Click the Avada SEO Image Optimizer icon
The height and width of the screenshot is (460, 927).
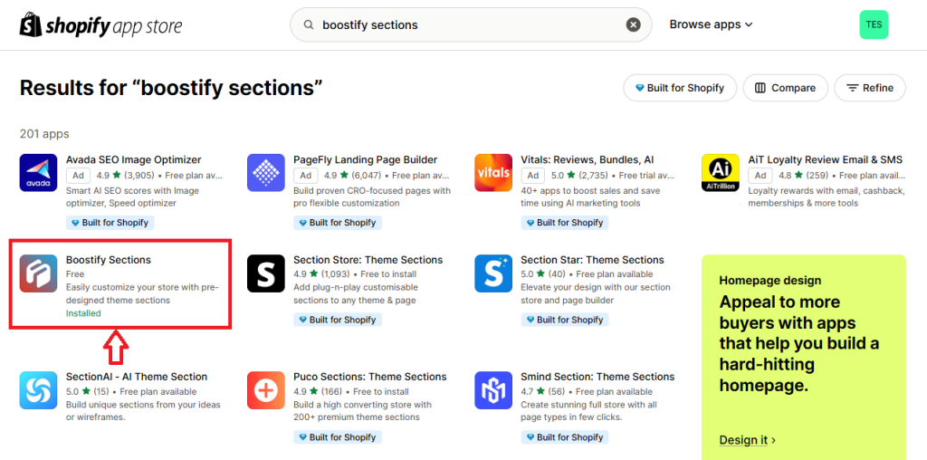(38, 173)
